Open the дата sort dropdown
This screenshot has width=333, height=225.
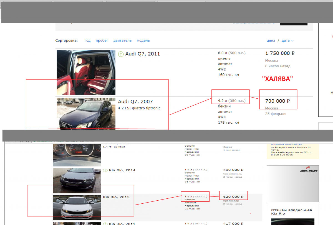point(287,40)
